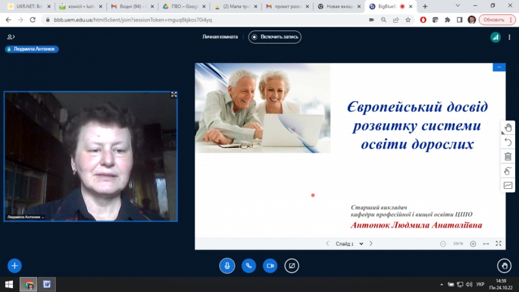Screen dimensions: 519x292
Task: Toggle the webcam sharing button
Action: pos(270,265)
